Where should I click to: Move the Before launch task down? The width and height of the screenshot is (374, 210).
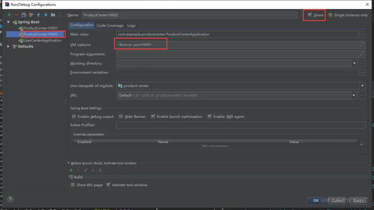pos(100,170)
